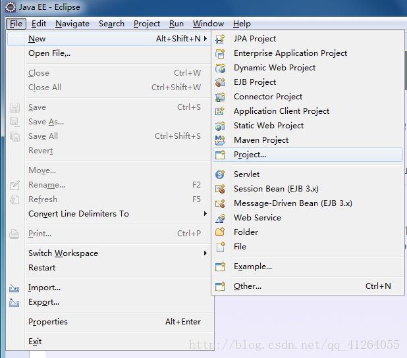The width and height of the screenshot is (407, 358).
Task: Click the Session Bean icon
Action: (220, 189)
